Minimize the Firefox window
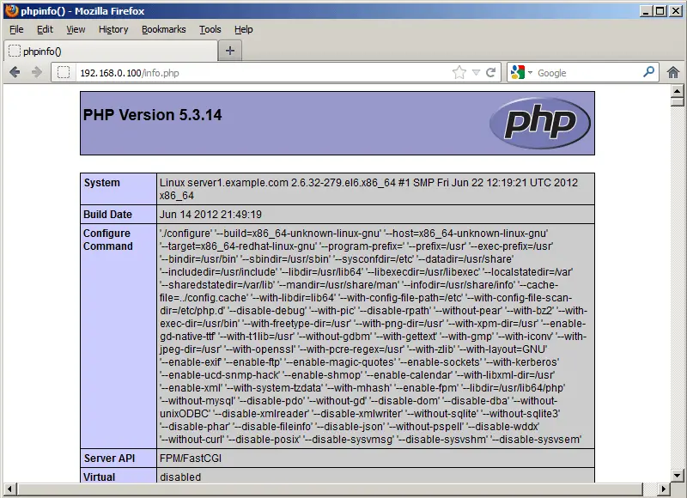 [645, 11]
